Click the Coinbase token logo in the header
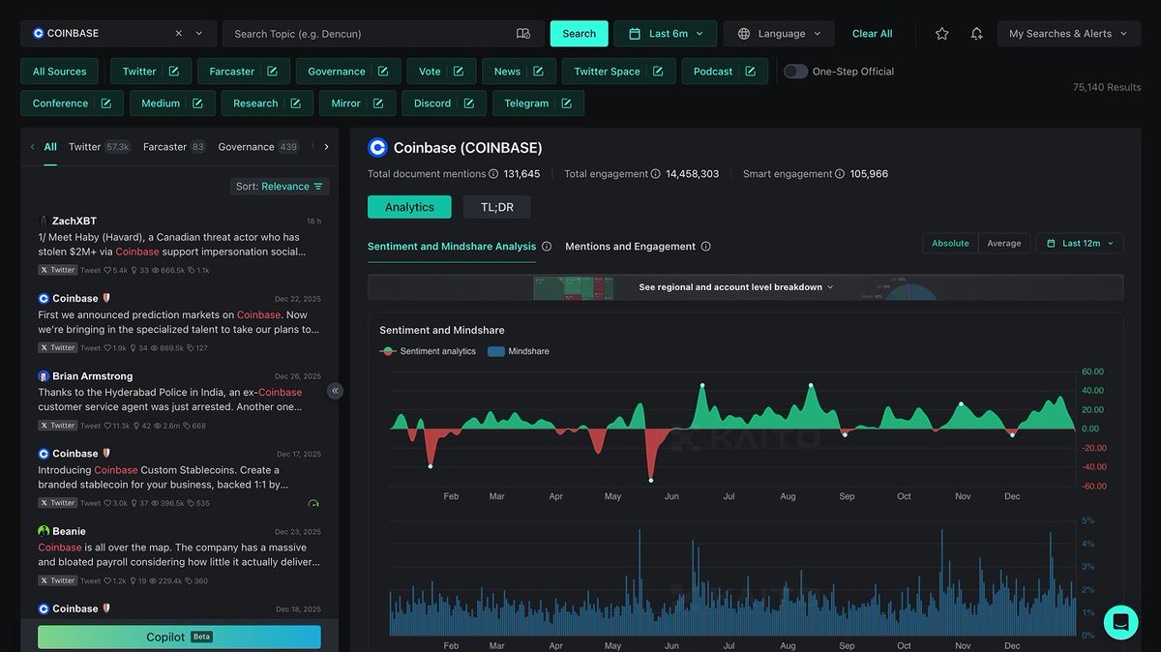 tap(377, 147)
